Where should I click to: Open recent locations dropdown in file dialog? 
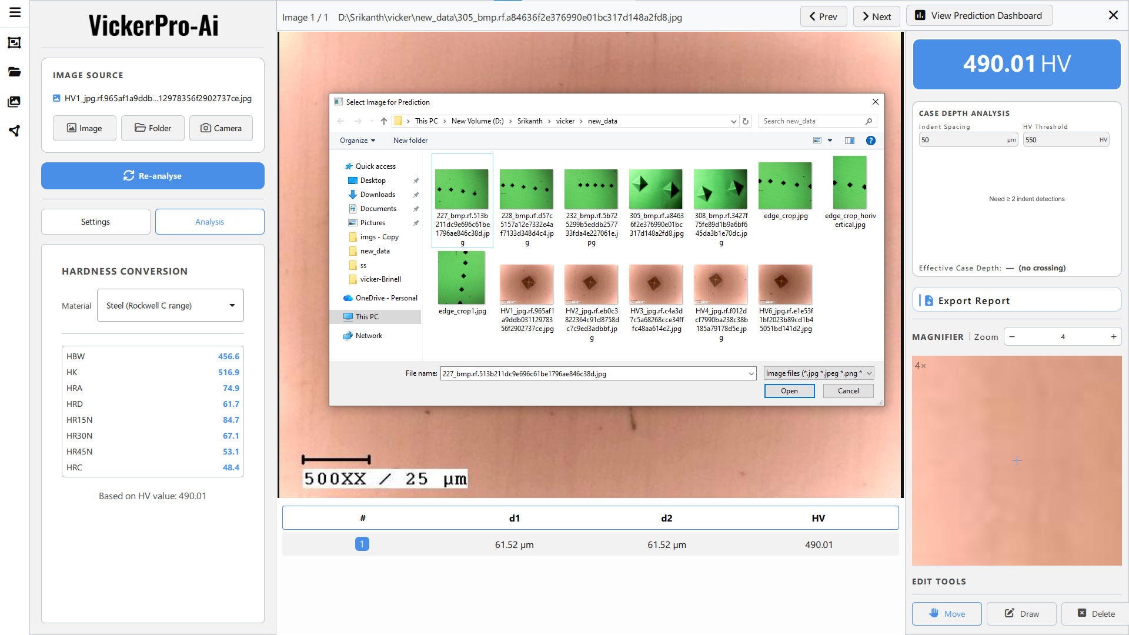coord(372,121)
